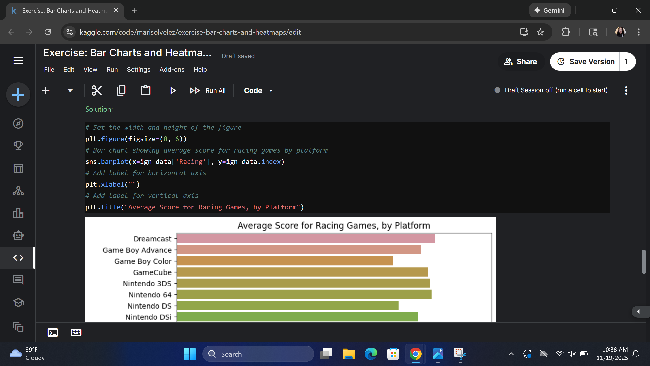Image resolution: width=650 pixels, height=366 pixels.
Task: Open the Code cell type dropdown
Action: point(258,90)
